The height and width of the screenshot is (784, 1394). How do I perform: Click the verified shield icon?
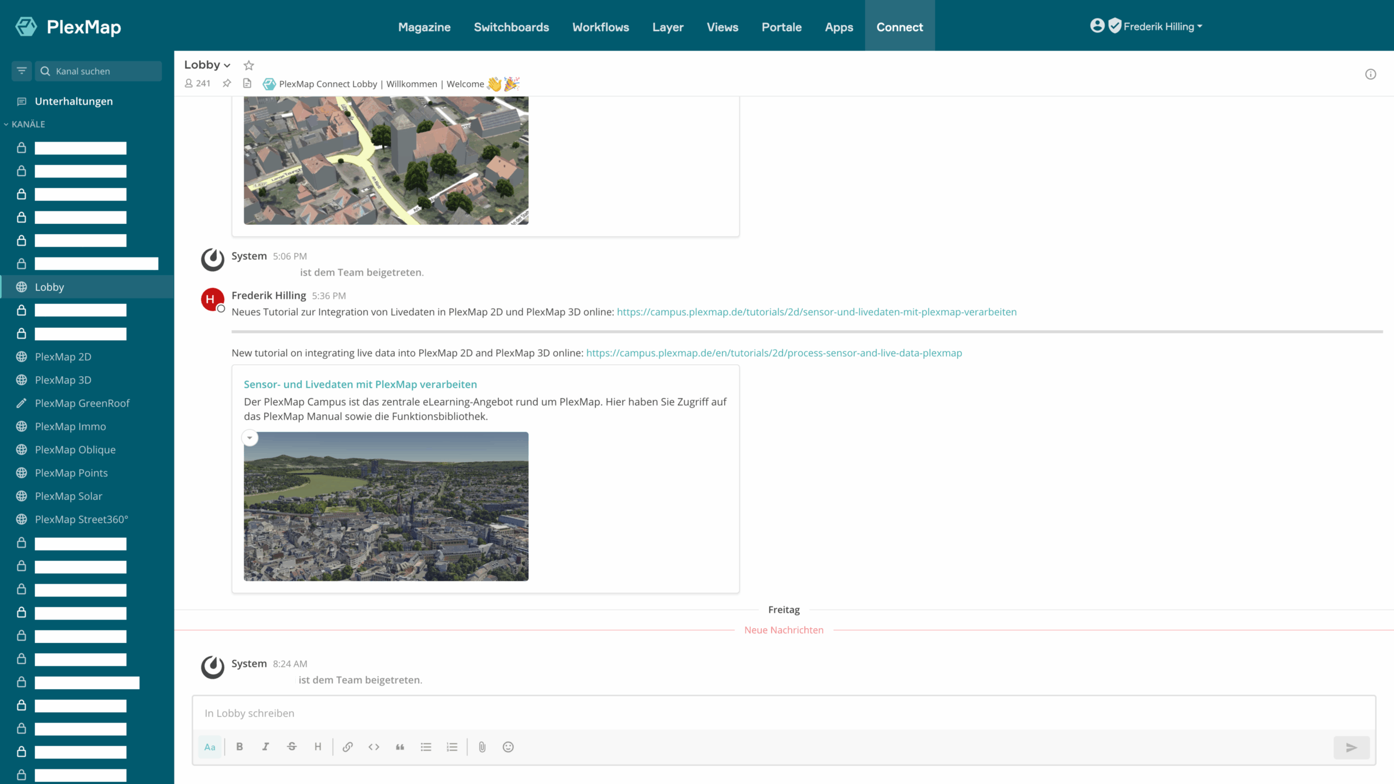click(x=1115, y=26)
